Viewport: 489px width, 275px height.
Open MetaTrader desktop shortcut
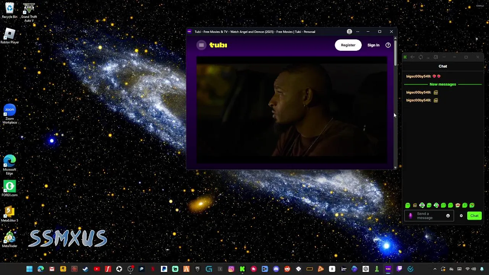(x=10, y=240)
